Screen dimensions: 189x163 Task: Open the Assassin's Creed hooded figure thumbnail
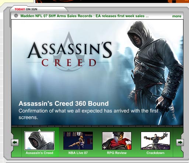tap(39, 141)
